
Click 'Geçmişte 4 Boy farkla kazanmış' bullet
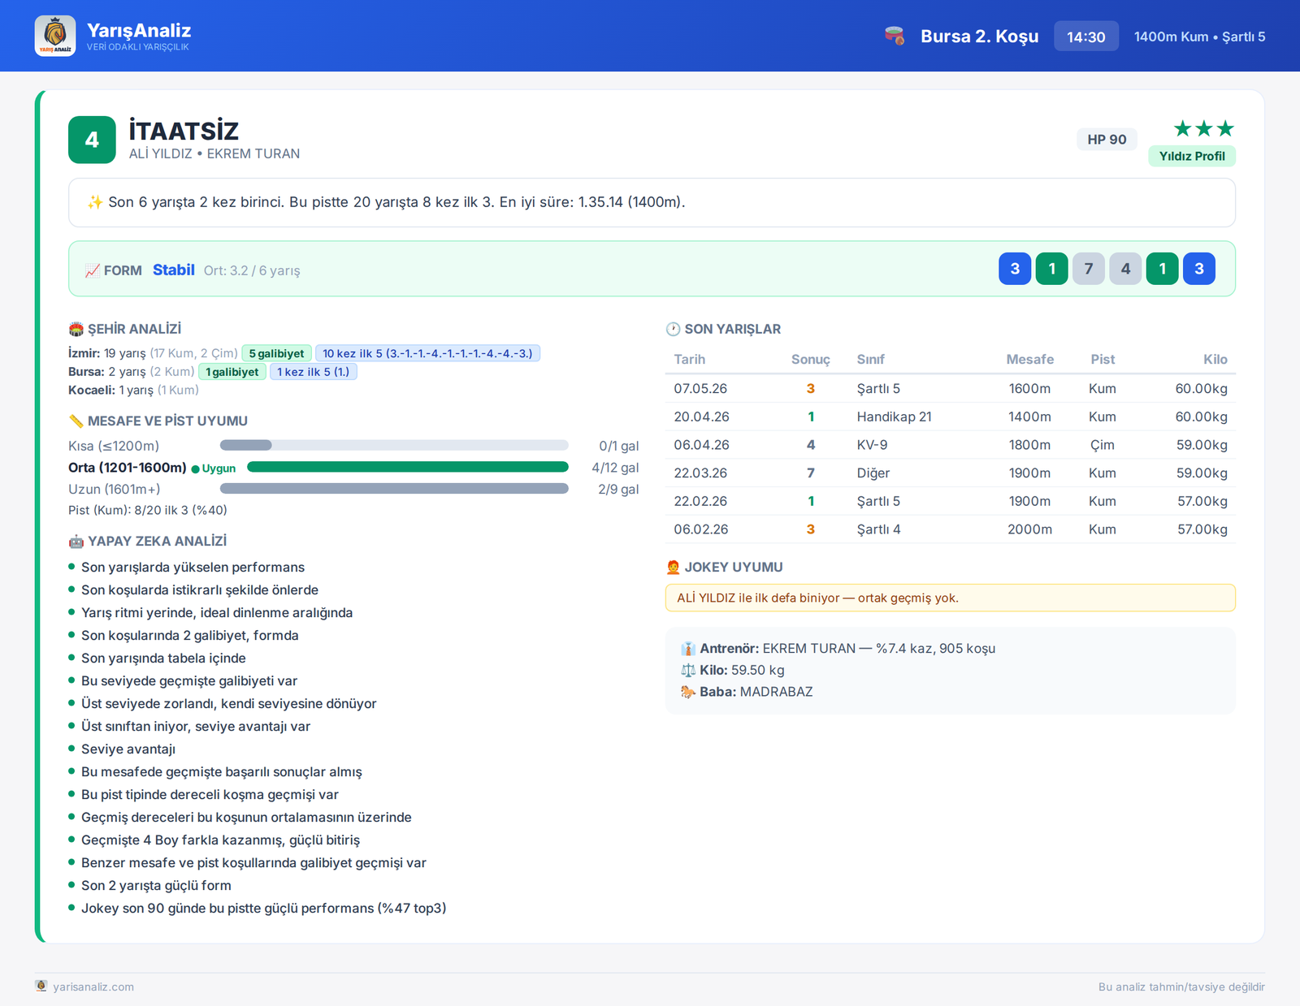tap(220, 840)
